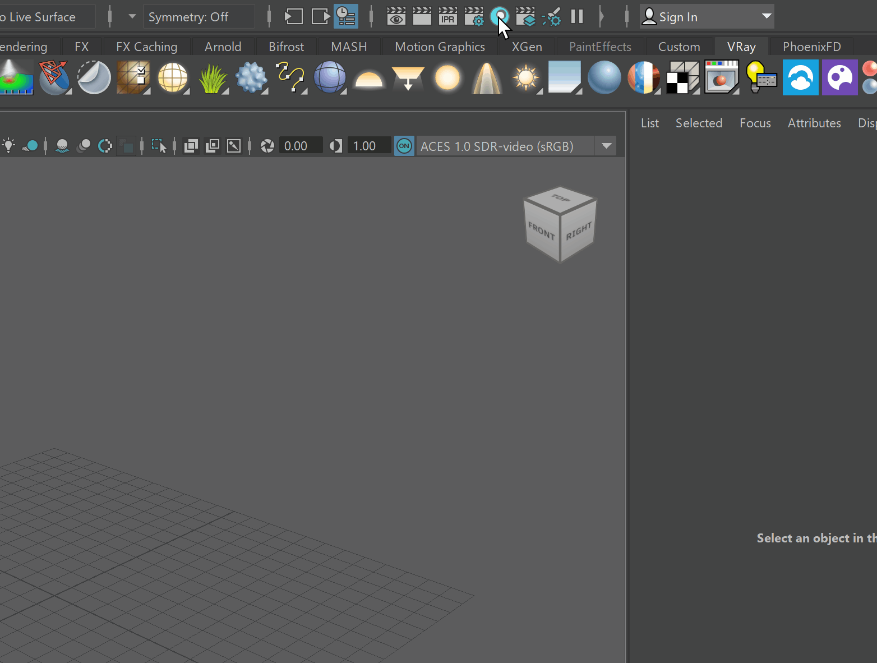The height and width of the screenshot is (663, 877).
Task: Open V-Ray light lister bulb icon
Action: click(x=761, y=77)
